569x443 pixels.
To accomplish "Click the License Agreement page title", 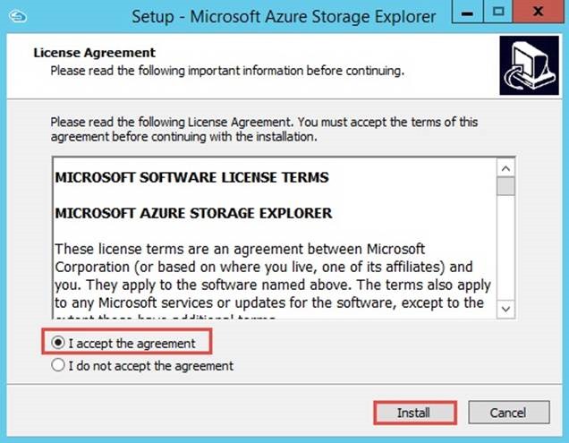I will tap(94, 53).
